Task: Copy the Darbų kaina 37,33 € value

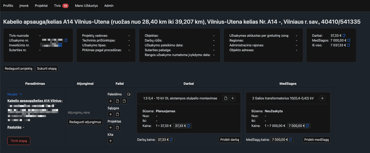Action: (171, 140)
